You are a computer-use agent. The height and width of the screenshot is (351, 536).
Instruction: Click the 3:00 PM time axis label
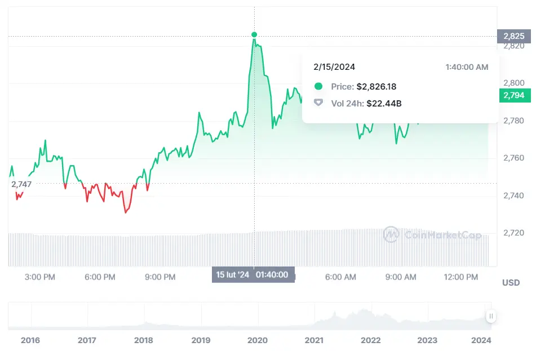(41, 277)
